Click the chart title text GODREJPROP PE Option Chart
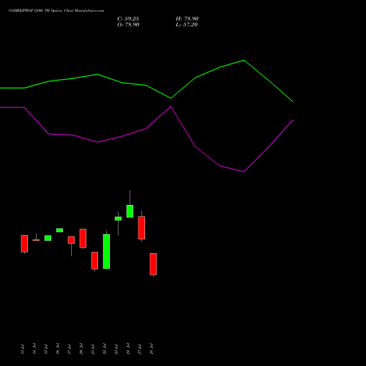The height and width of the screenshot is (366, 366). coord(56,11)
